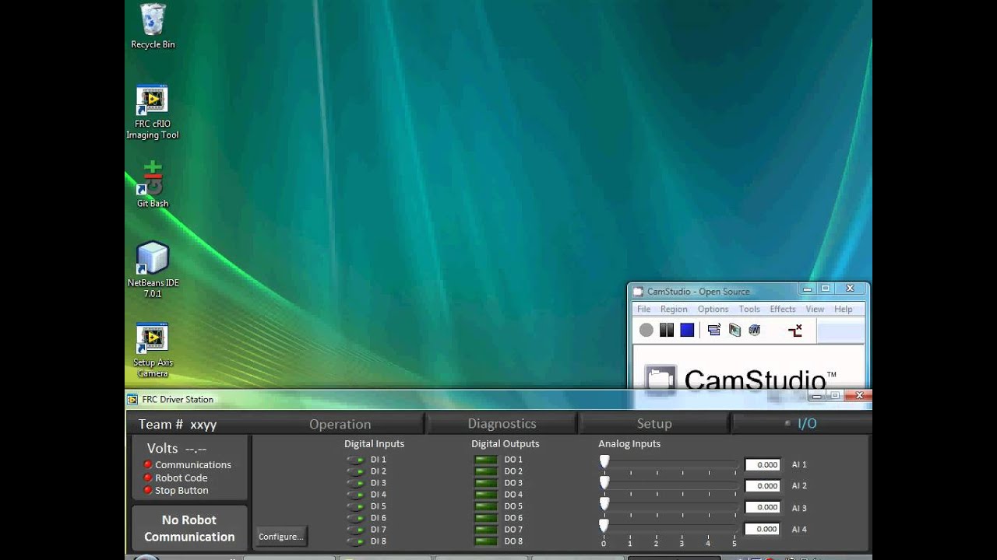Switch to the Diagnostics tab
Image resolution: width=997 pixels, height=560 pixels.
click(x=502, y=424)
